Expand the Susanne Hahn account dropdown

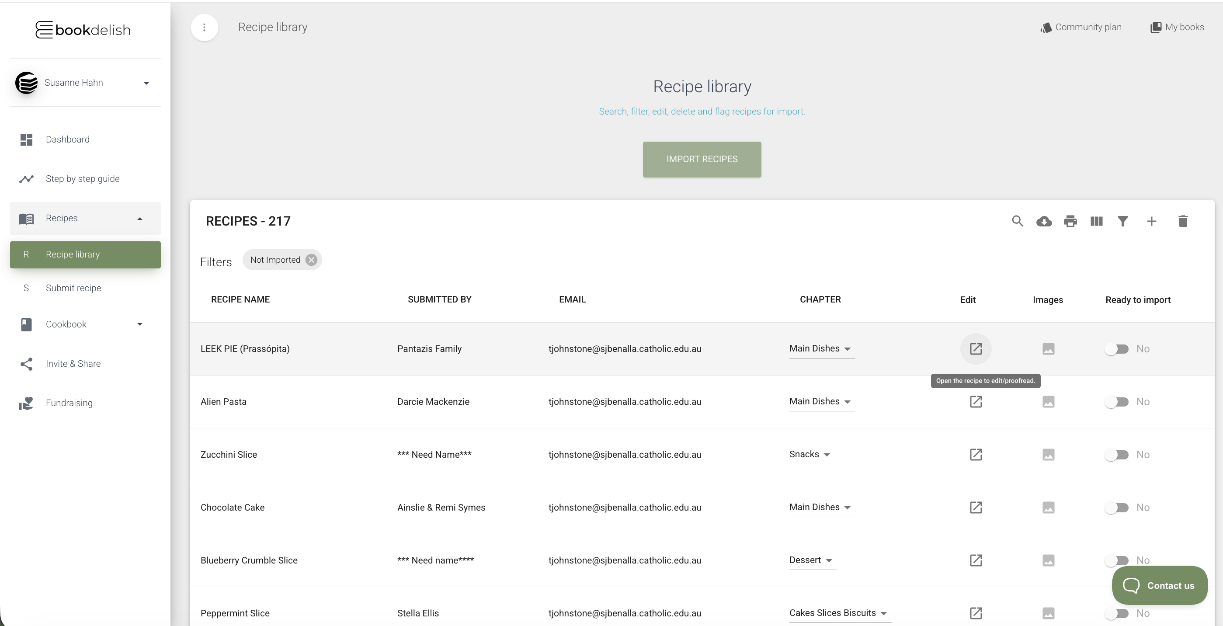[x=146, y=83]
